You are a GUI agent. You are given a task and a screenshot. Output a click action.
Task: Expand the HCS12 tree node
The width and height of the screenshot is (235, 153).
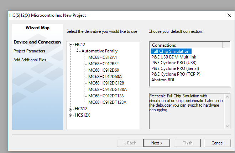tap(71, 108)
